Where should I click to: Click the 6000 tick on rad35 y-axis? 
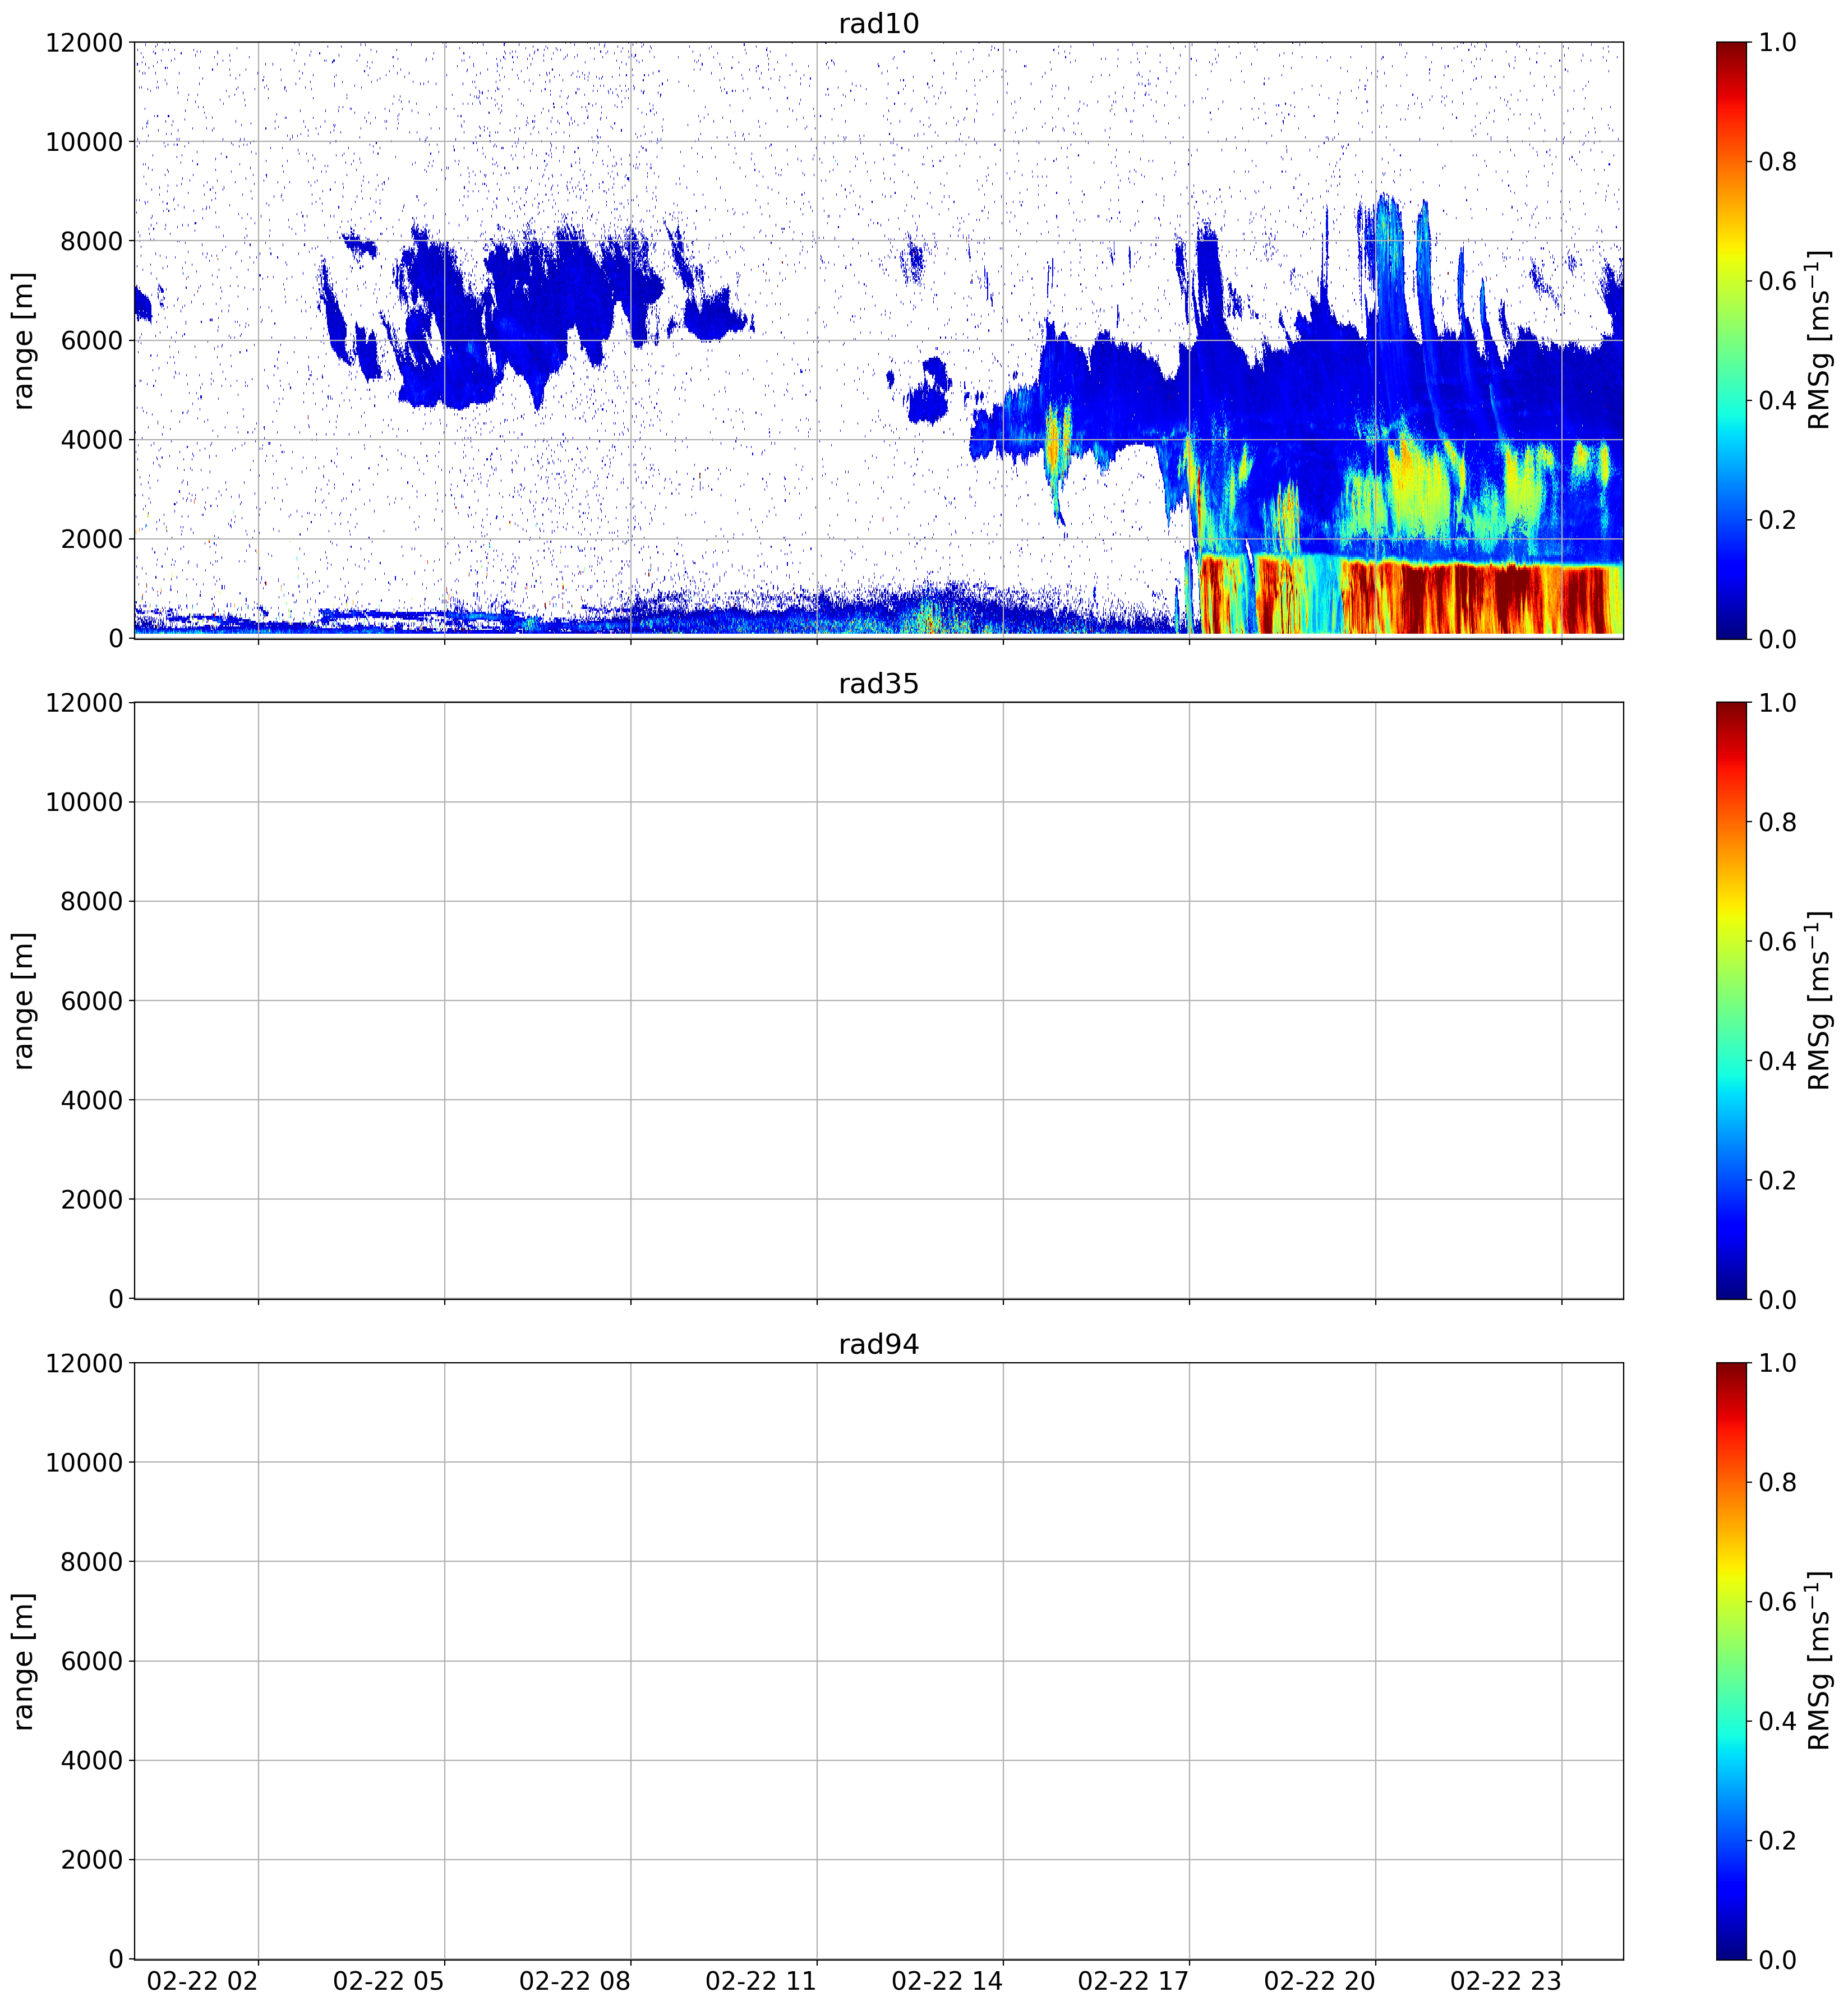(92, 1001)
